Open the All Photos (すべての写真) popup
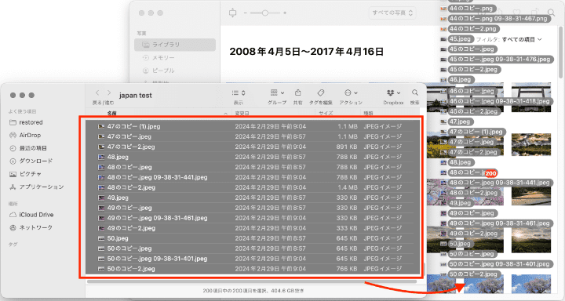 392,13
